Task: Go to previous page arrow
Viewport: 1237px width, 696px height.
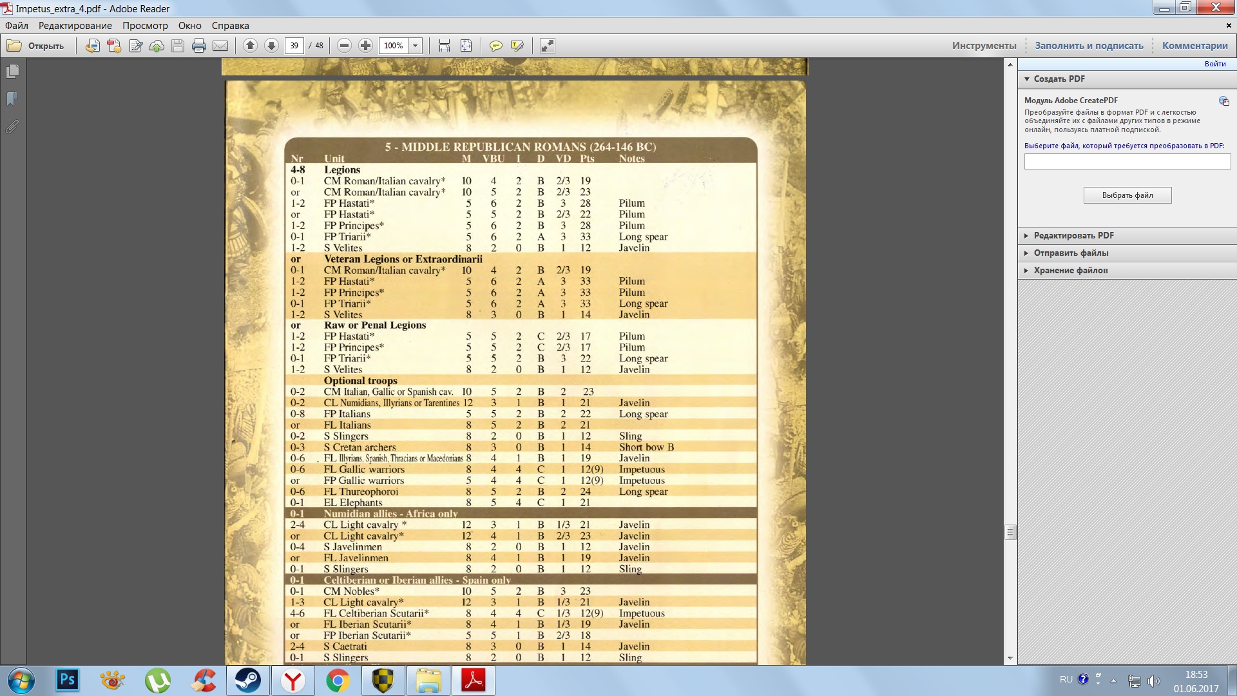Action: [x=251, y=46]
